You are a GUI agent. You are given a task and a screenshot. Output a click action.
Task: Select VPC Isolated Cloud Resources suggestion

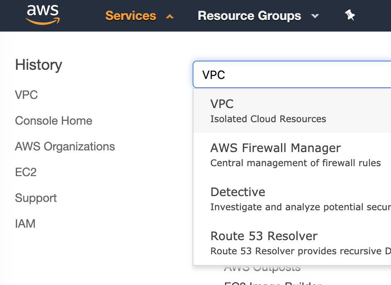[292, 111]
